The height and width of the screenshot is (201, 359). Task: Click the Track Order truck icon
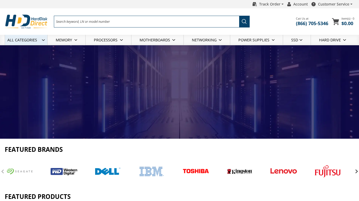coord(254,4)
